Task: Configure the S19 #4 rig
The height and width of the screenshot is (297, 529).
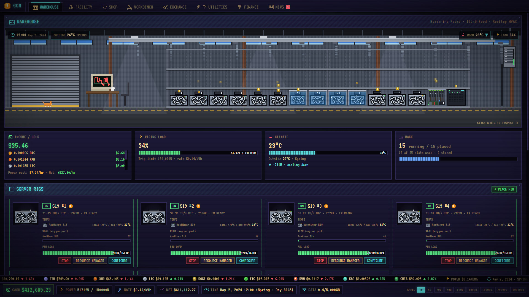Action: point(503,261)
